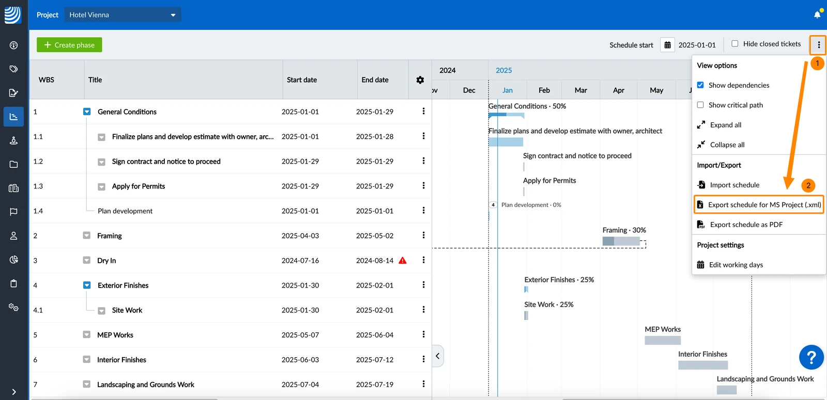
Task: Click the warning triangle on Dry In
Action: (x=403, y=260)
